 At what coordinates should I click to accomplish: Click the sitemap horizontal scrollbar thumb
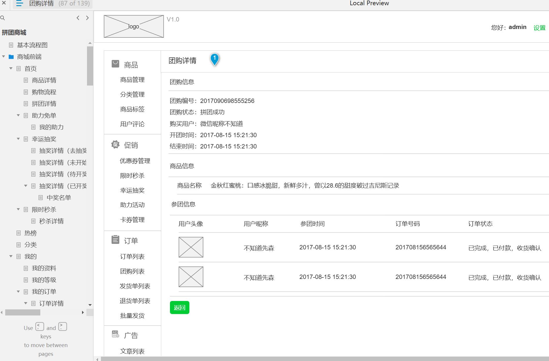tap(23, 313)
